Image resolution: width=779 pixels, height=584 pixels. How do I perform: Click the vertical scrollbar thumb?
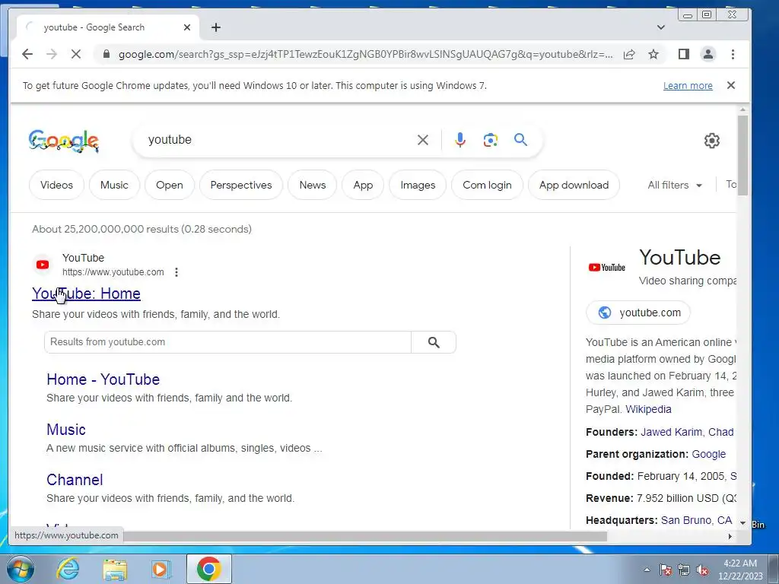pyautogui.click(x=742, y=156)
